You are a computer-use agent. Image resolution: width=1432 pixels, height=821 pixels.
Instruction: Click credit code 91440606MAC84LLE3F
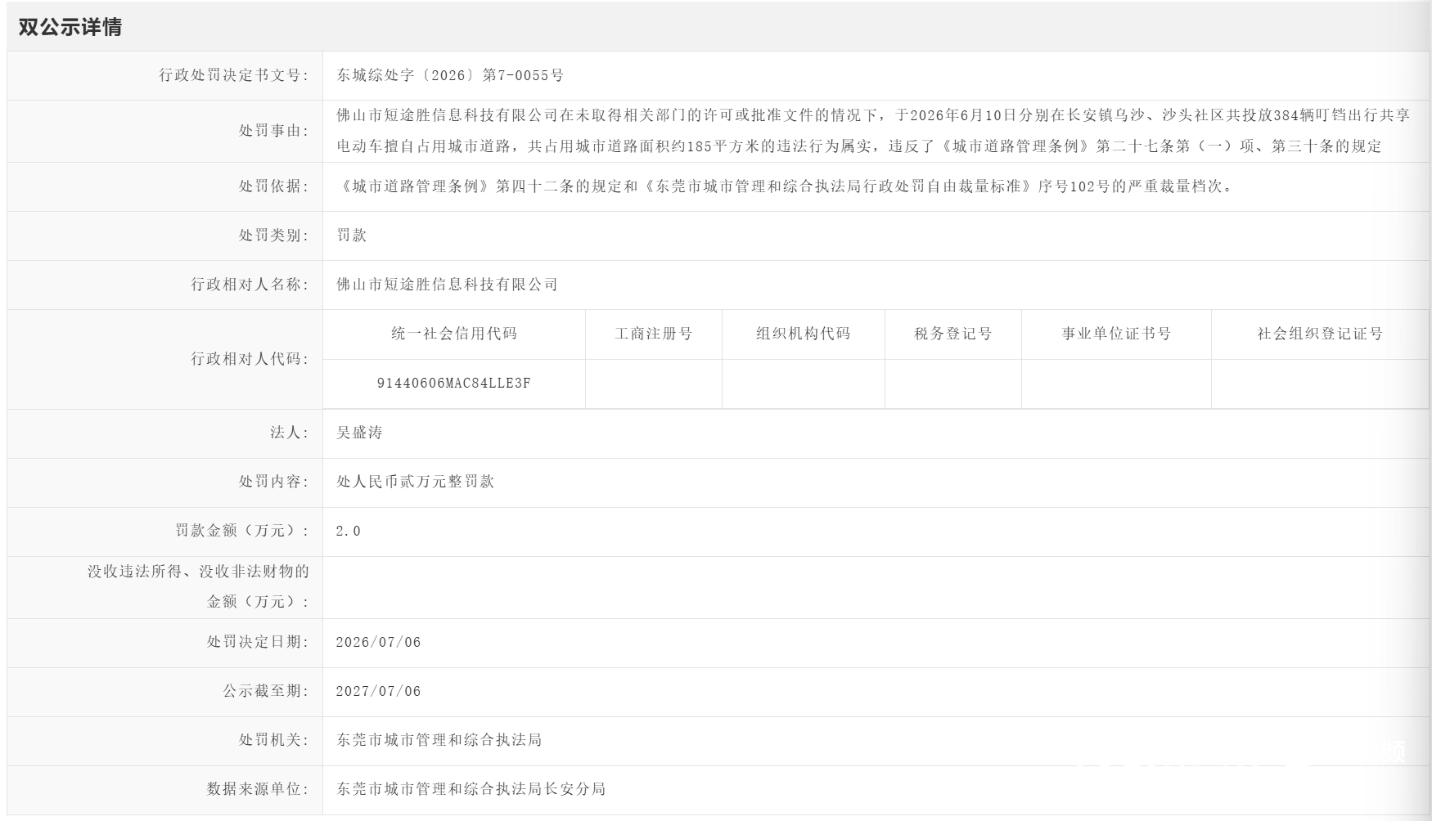coord(454,384)
